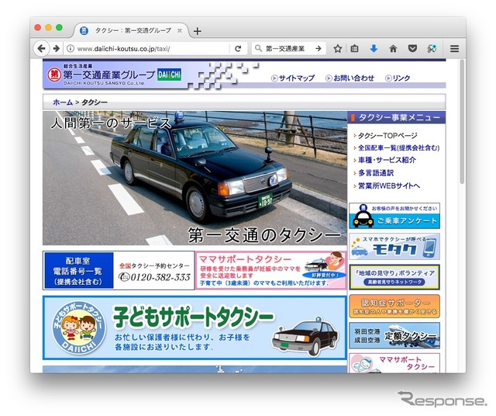Go to the home page icon
Viewport: 496px width, 416px height.
pos(393,48)
